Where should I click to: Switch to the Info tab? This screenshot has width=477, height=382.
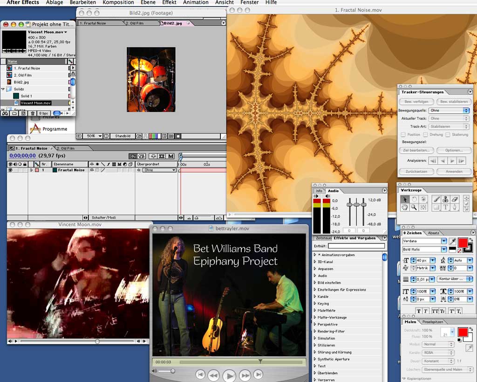pyautogui.click(x=319, y=191)
